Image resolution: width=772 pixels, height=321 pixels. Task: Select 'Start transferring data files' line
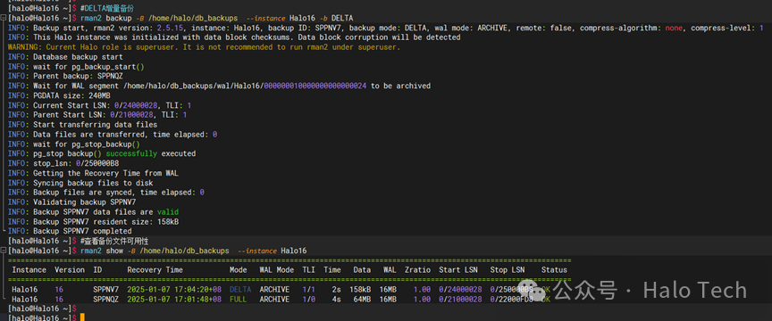tap(82, 125)
